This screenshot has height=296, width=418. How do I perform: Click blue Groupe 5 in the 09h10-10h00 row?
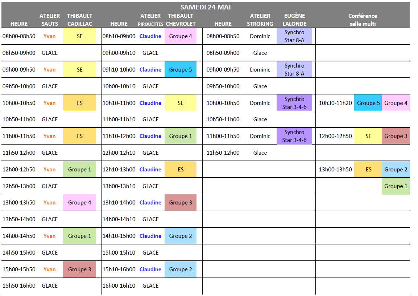tap(181, 70)
